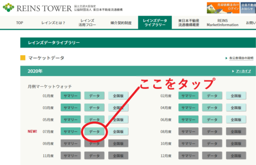The width and height of the screenshot is (256, 165).
Task: Click the grayed サマリー for 09月度
Action: coord(71,143)
